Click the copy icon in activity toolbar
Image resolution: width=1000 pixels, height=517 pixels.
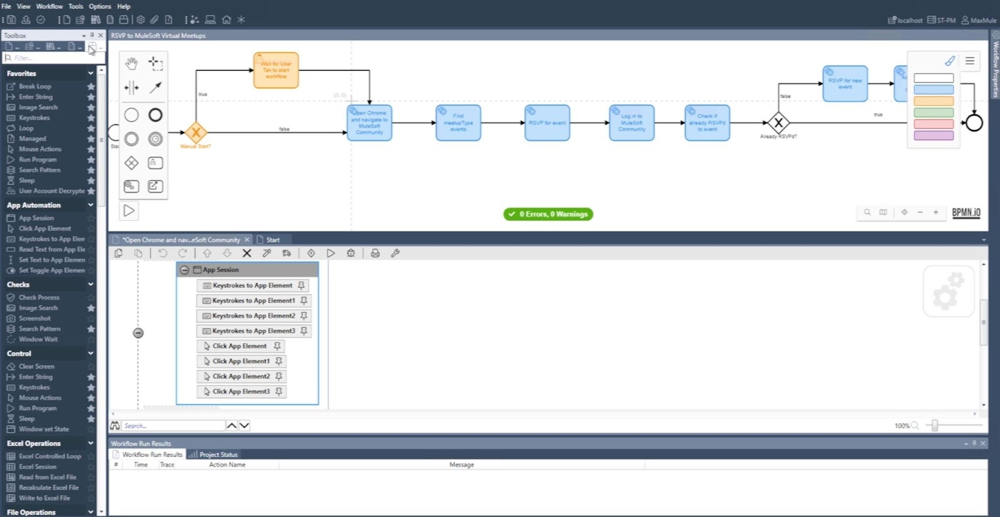[x=118, y=253]
